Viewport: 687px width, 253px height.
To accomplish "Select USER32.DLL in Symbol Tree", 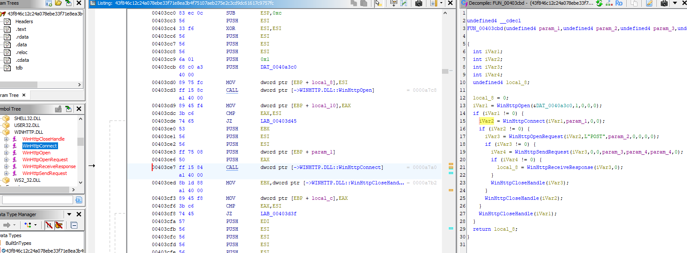I will [27, 125].
